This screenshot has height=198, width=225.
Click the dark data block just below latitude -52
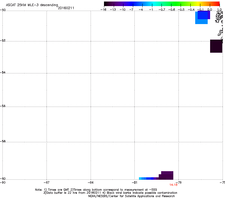pos(216,46)
